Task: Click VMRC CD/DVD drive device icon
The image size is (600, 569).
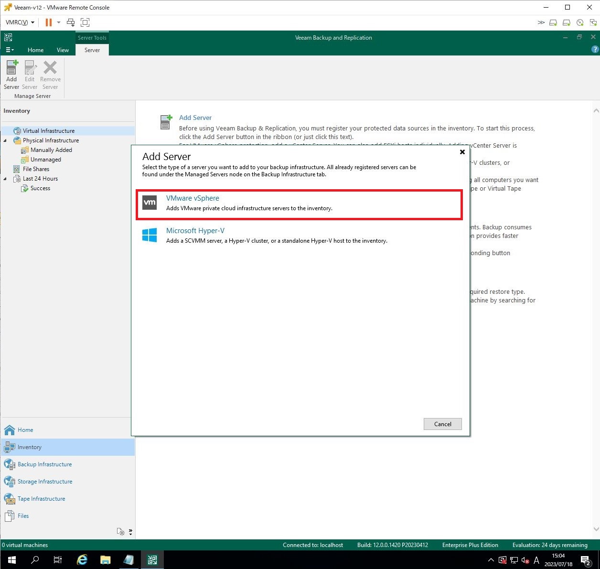Action: click(580, 22)
